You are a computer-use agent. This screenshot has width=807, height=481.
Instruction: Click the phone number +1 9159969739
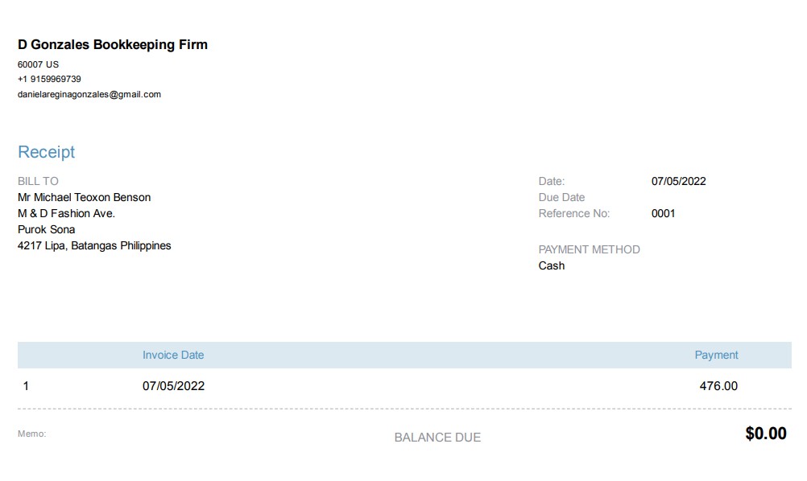[x=49, y=79]
